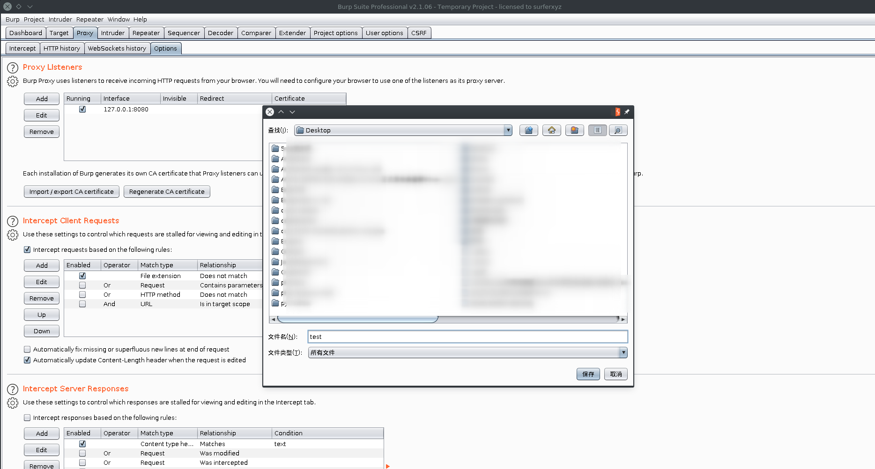Toggle Intercept requests based on following rules
The height and width of the screenshot is (469, 875).
pyautogui.click(x=27, y=249)
